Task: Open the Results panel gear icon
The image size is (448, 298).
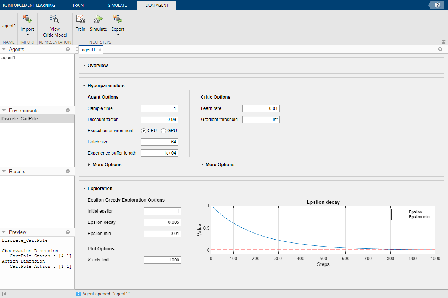Action: (x=68, y=171)
